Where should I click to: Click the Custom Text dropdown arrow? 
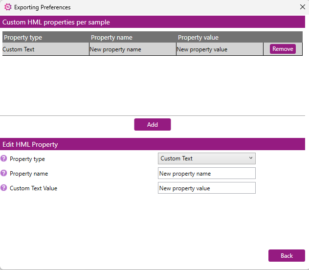251,158
